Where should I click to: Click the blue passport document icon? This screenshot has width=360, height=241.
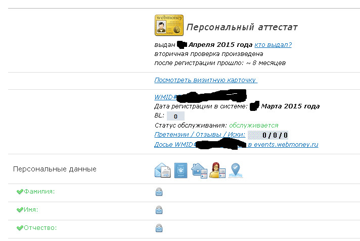(x=181, y=170)
